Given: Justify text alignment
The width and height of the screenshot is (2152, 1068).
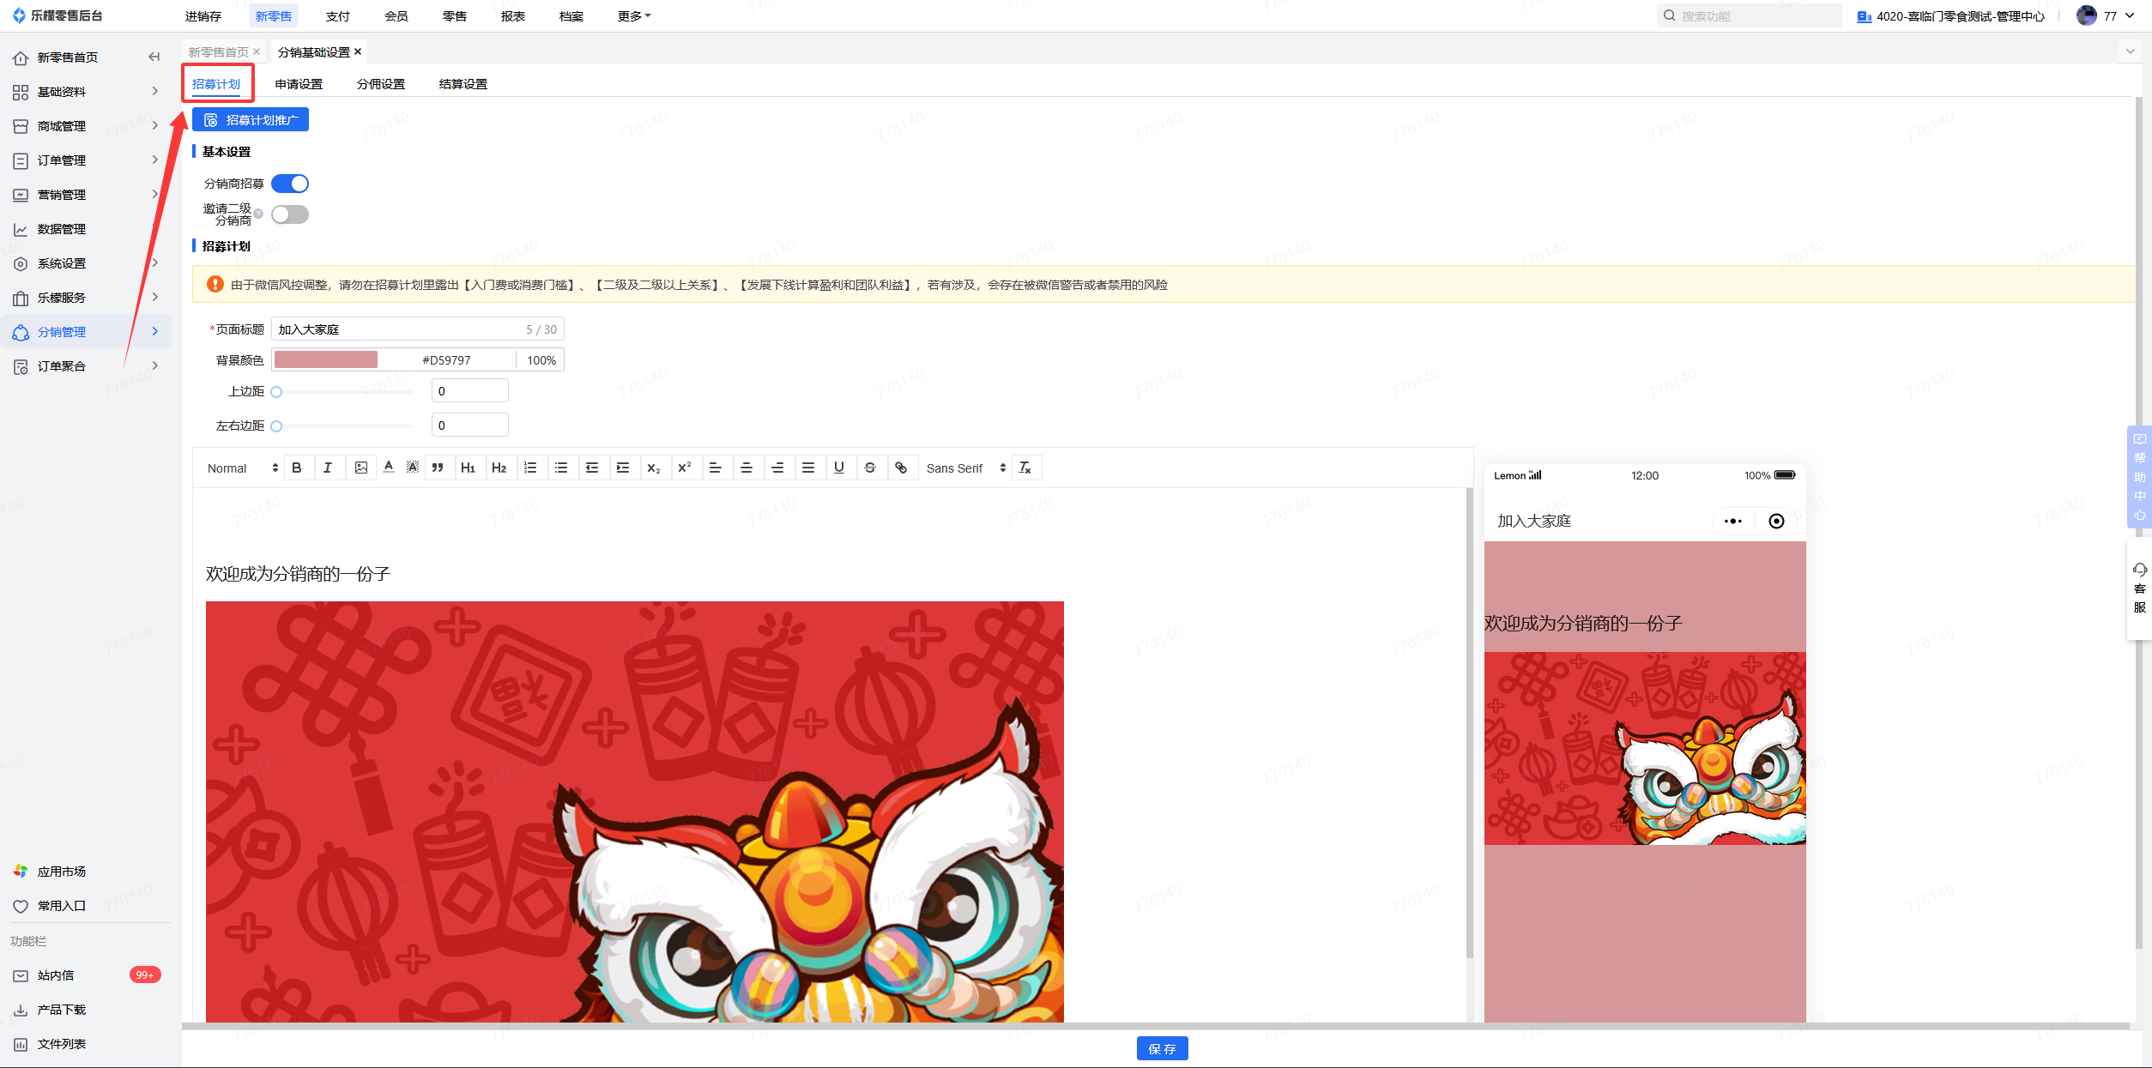Looking at the screenshot, I should point(808,468).
